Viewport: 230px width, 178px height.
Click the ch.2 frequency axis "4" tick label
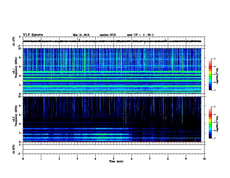pyautogui.click(x=20, y=124)
